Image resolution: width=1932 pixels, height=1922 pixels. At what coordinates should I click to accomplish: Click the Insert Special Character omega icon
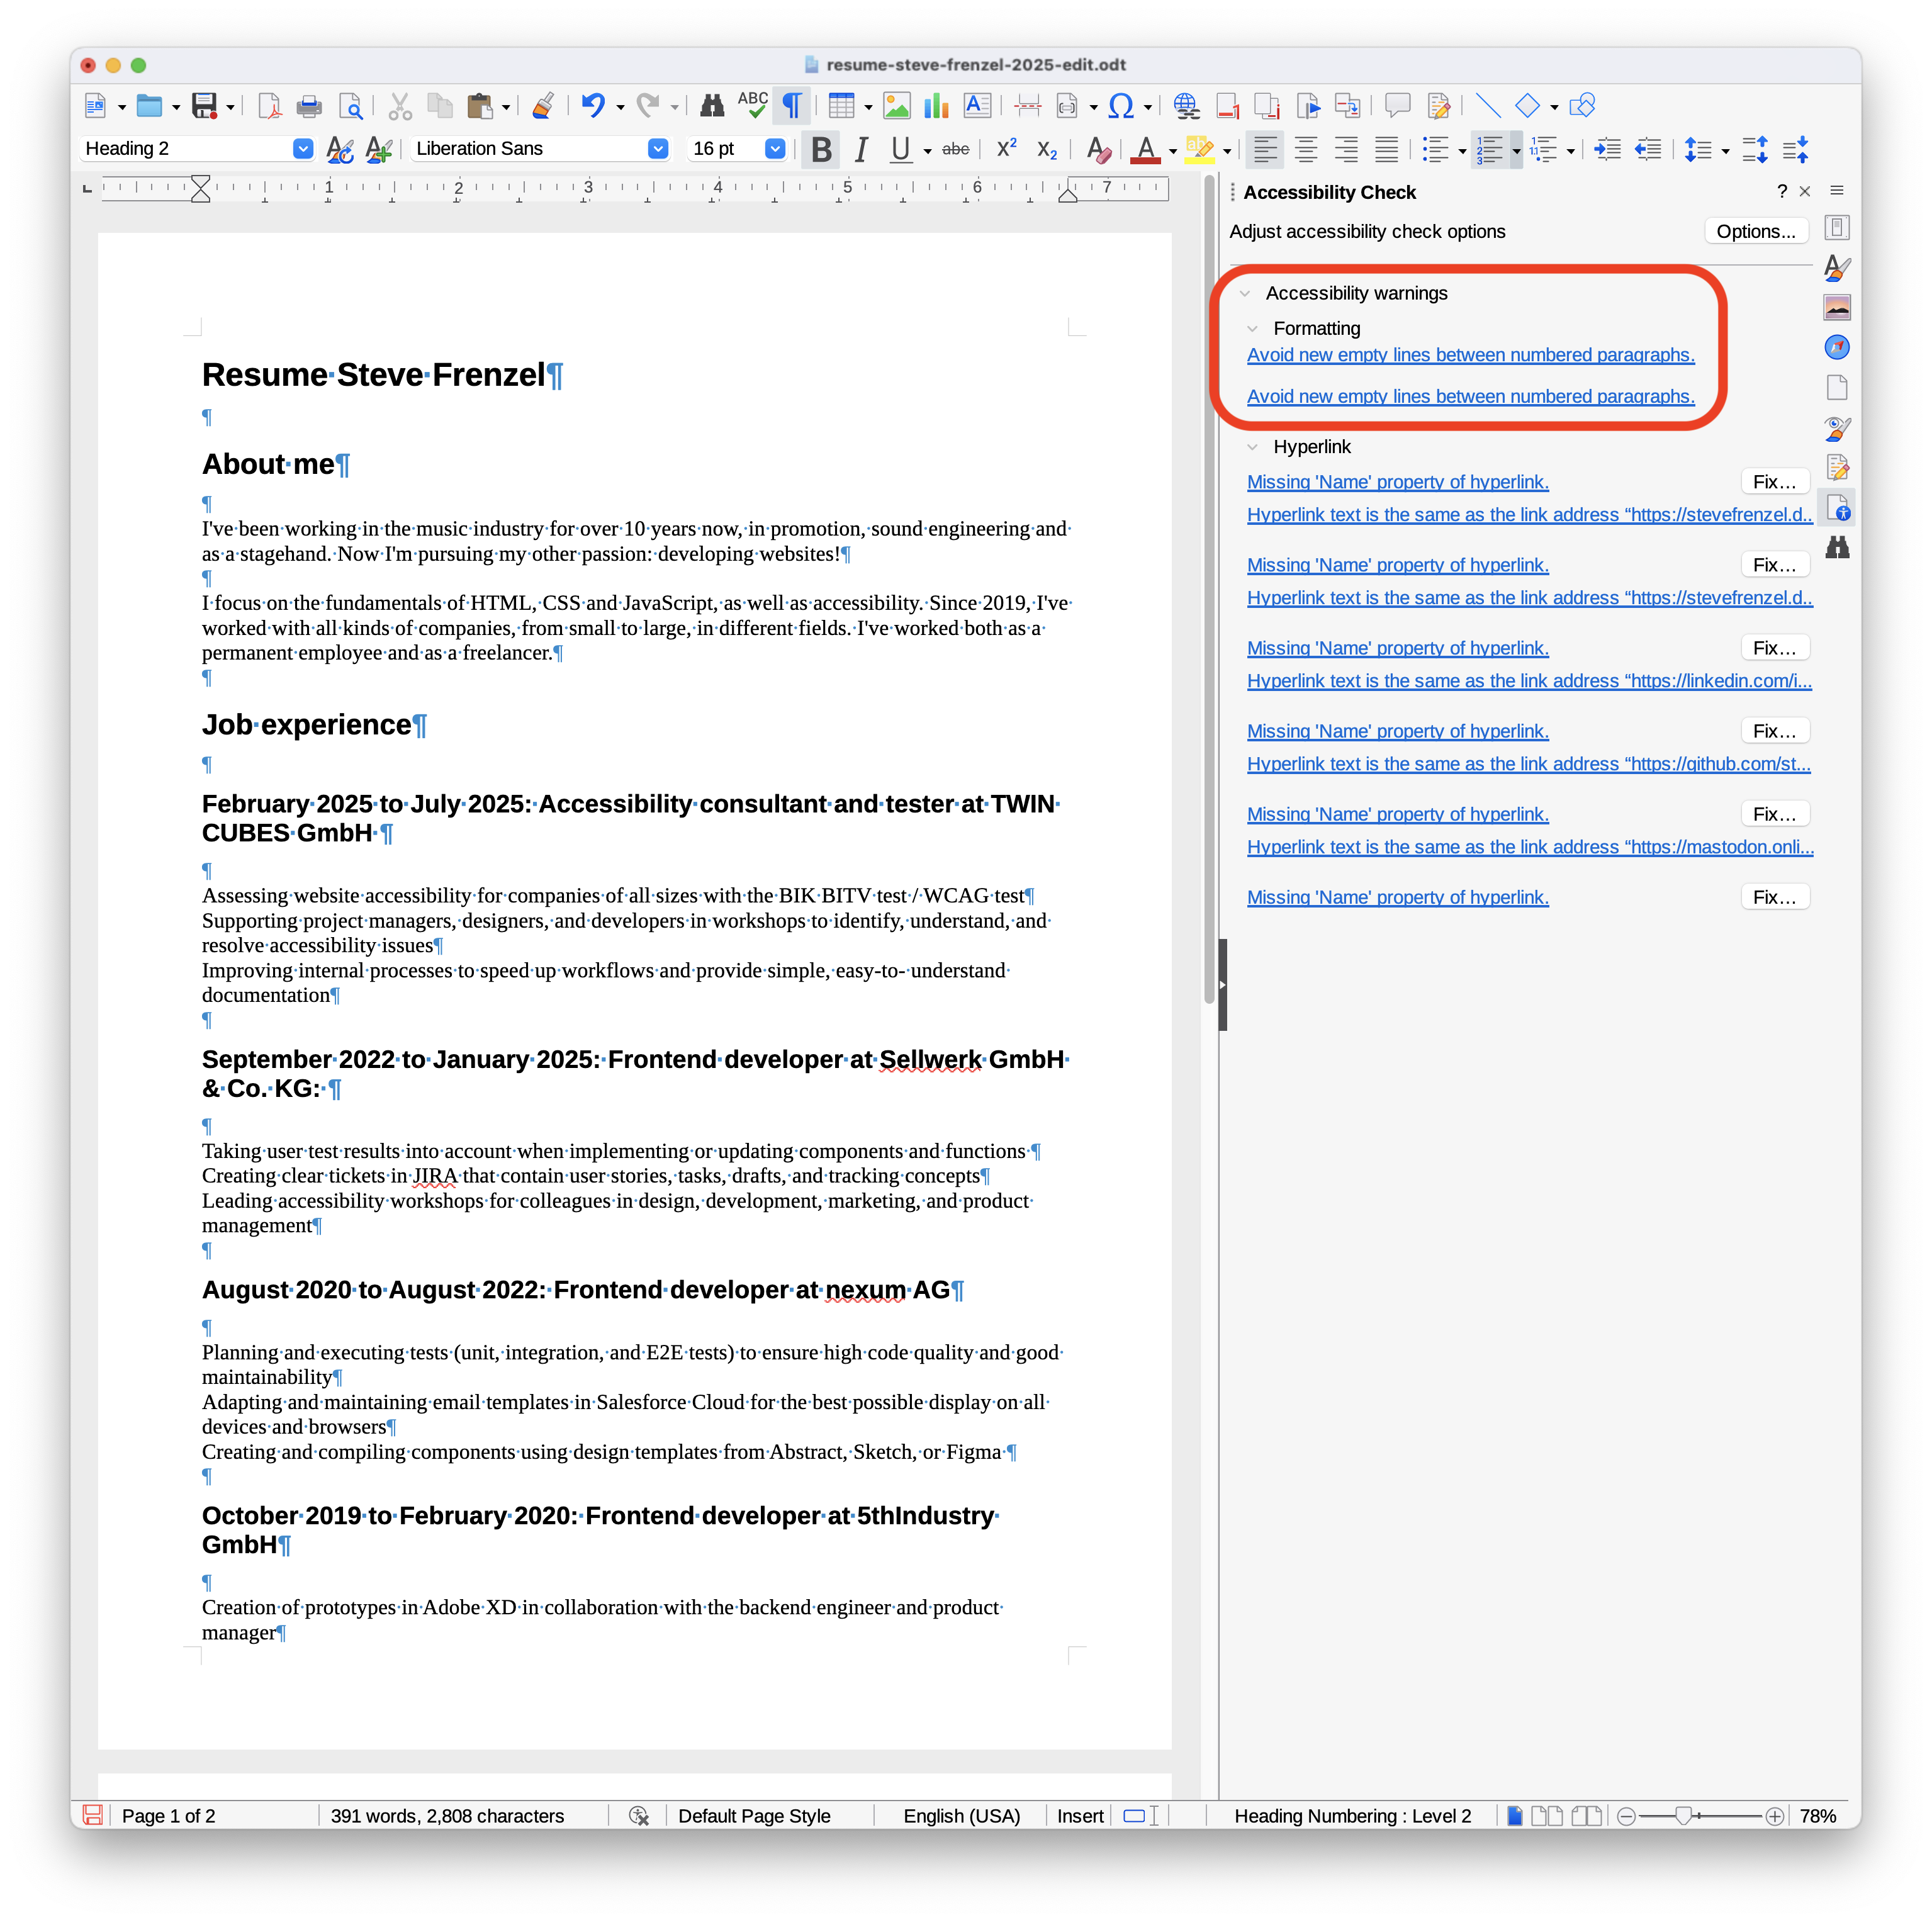1121,106
